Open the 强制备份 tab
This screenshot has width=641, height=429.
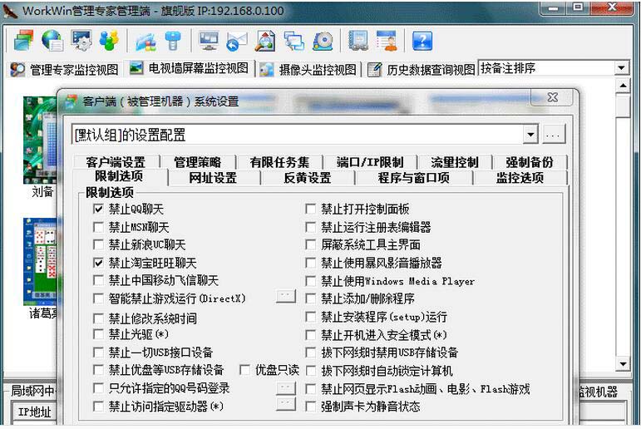pos(530,162)
